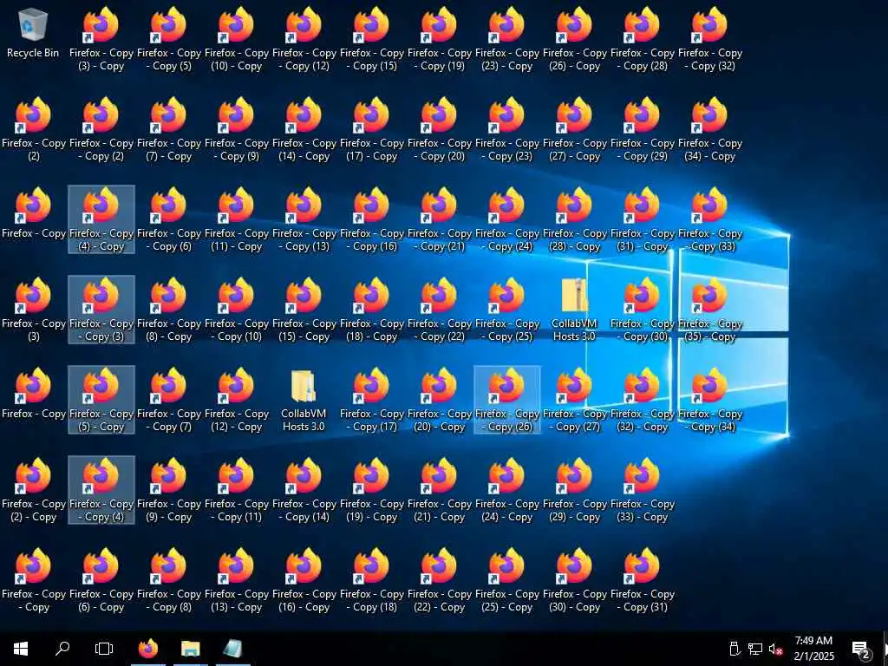Click 'Firefox - Copy - Copy (19)' shortcut
Screen dimensions: 888x666
440,40
